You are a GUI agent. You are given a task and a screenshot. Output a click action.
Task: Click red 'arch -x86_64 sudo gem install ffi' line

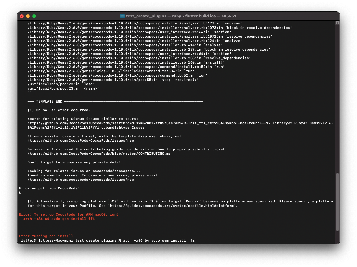point(59,219)
